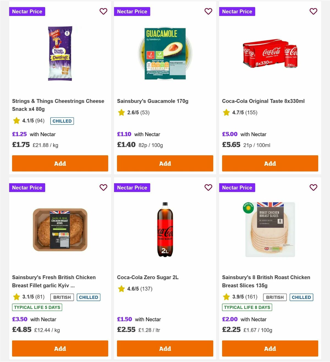
Task: Add the Roast Chicken Breast Slices
Action: click(x=270, y=349)
